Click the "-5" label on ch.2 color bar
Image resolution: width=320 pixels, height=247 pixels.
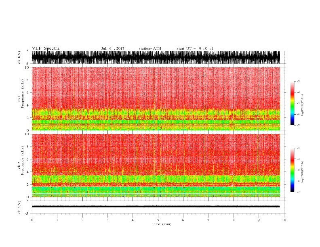298,170
